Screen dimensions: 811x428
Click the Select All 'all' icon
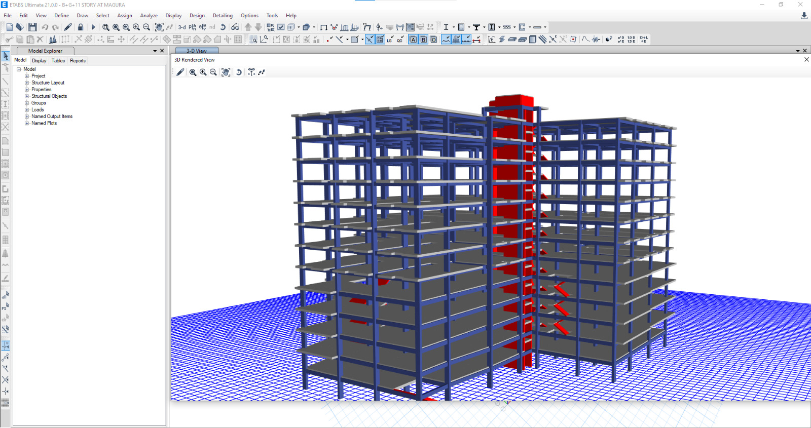316,40
